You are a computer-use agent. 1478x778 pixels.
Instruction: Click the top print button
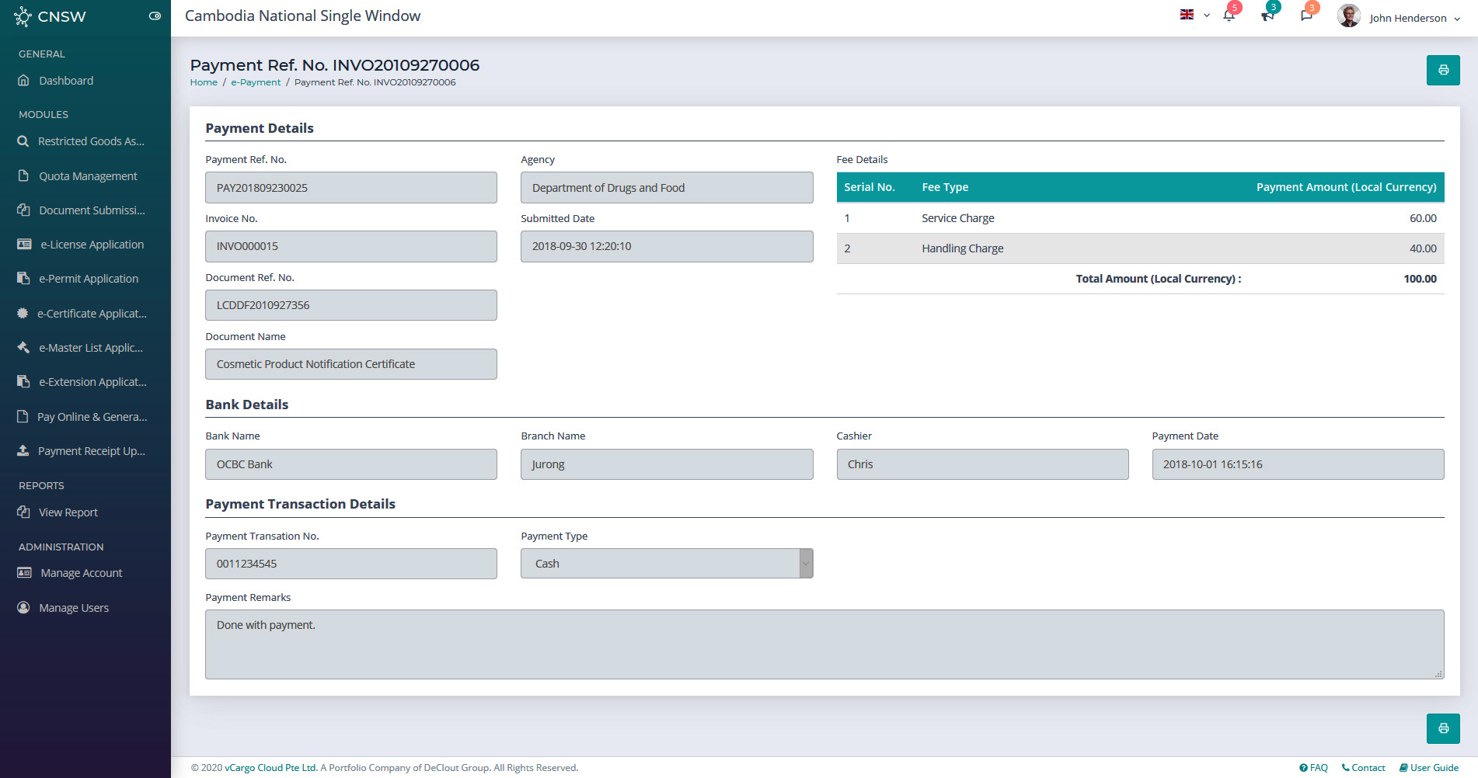click(x=1442, y=70)
